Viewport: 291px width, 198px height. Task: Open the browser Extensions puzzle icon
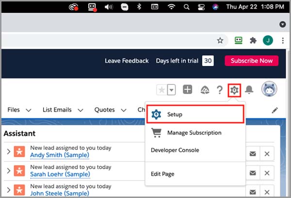click(253, 41)
